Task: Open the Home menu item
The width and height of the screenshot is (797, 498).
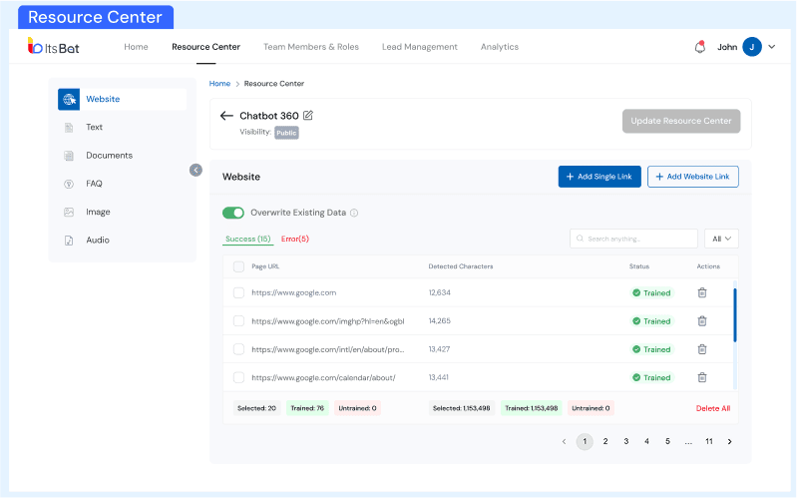Action: point(136,47)
